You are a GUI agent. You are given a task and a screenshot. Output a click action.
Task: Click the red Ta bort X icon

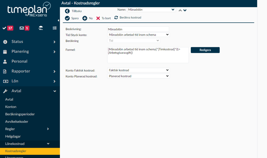click(98, 18)
